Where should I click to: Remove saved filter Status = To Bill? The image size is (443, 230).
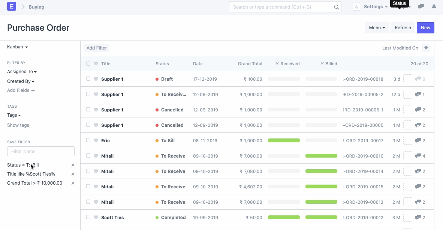pos(73,165)
